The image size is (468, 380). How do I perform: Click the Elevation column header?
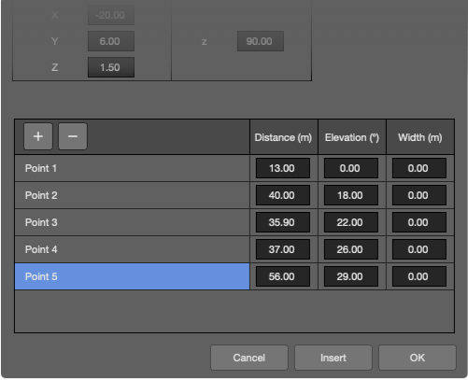tap(352, 137)
